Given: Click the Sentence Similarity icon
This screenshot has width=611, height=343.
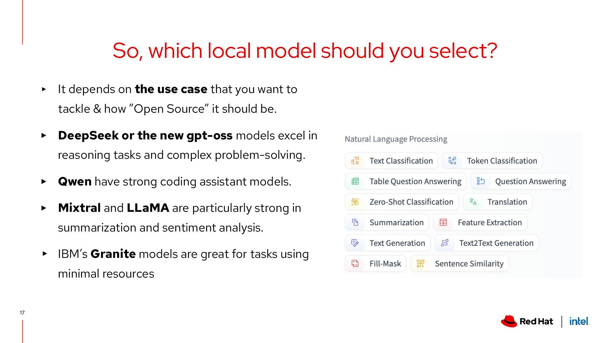Looking at the screenshot, I should coord(420,264).
